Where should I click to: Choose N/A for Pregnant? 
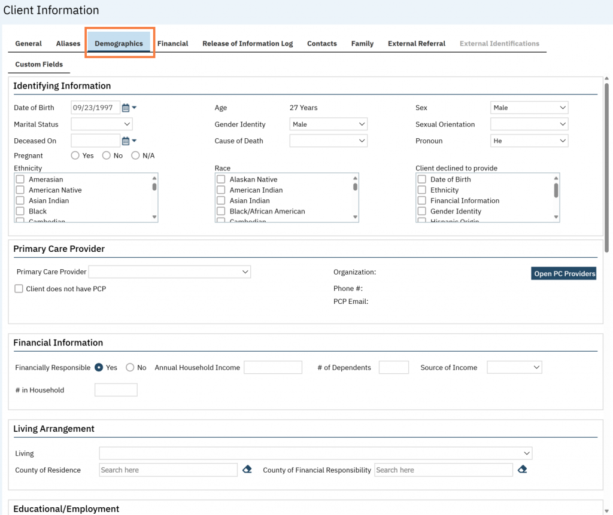point(135,156)
